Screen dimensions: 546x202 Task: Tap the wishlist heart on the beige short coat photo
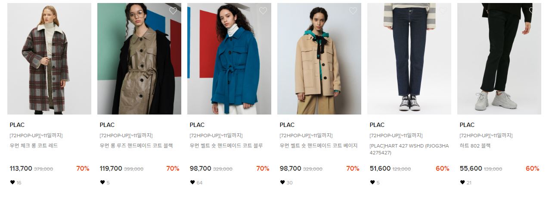353,11
